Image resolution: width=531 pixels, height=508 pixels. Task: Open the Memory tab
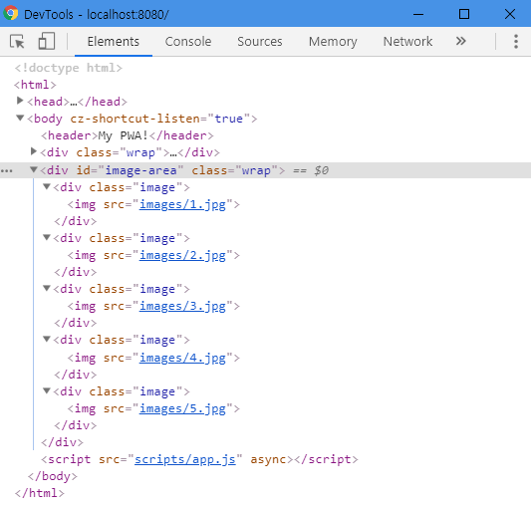click(333, 41)
